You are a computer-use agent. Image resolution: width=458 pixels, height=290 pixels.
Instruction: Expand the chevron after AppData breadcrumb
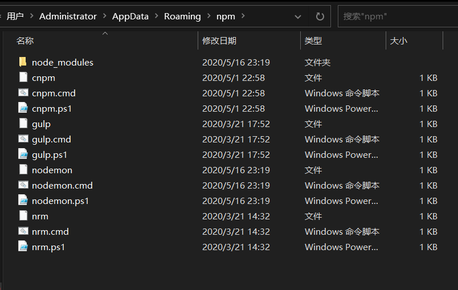156,16
